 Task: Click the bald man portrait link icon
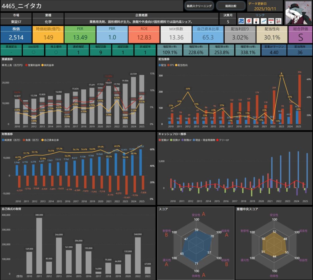[x=256, y=21]
